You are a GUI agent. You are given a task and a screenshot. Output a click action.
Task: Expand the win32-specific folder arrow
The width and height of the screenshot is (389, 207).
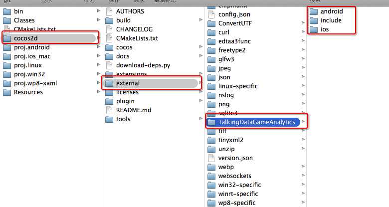pos(303,184)
